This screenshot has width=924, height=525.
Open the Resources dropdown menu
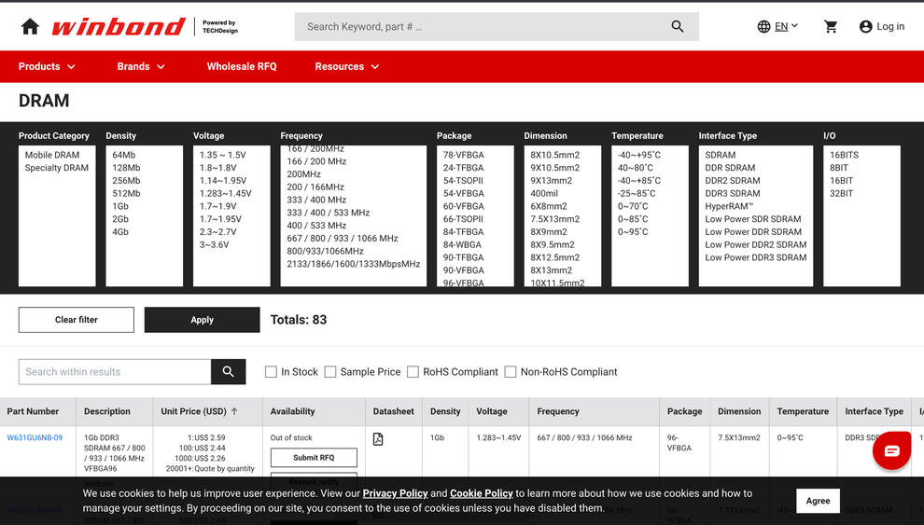tap(347, 66)
